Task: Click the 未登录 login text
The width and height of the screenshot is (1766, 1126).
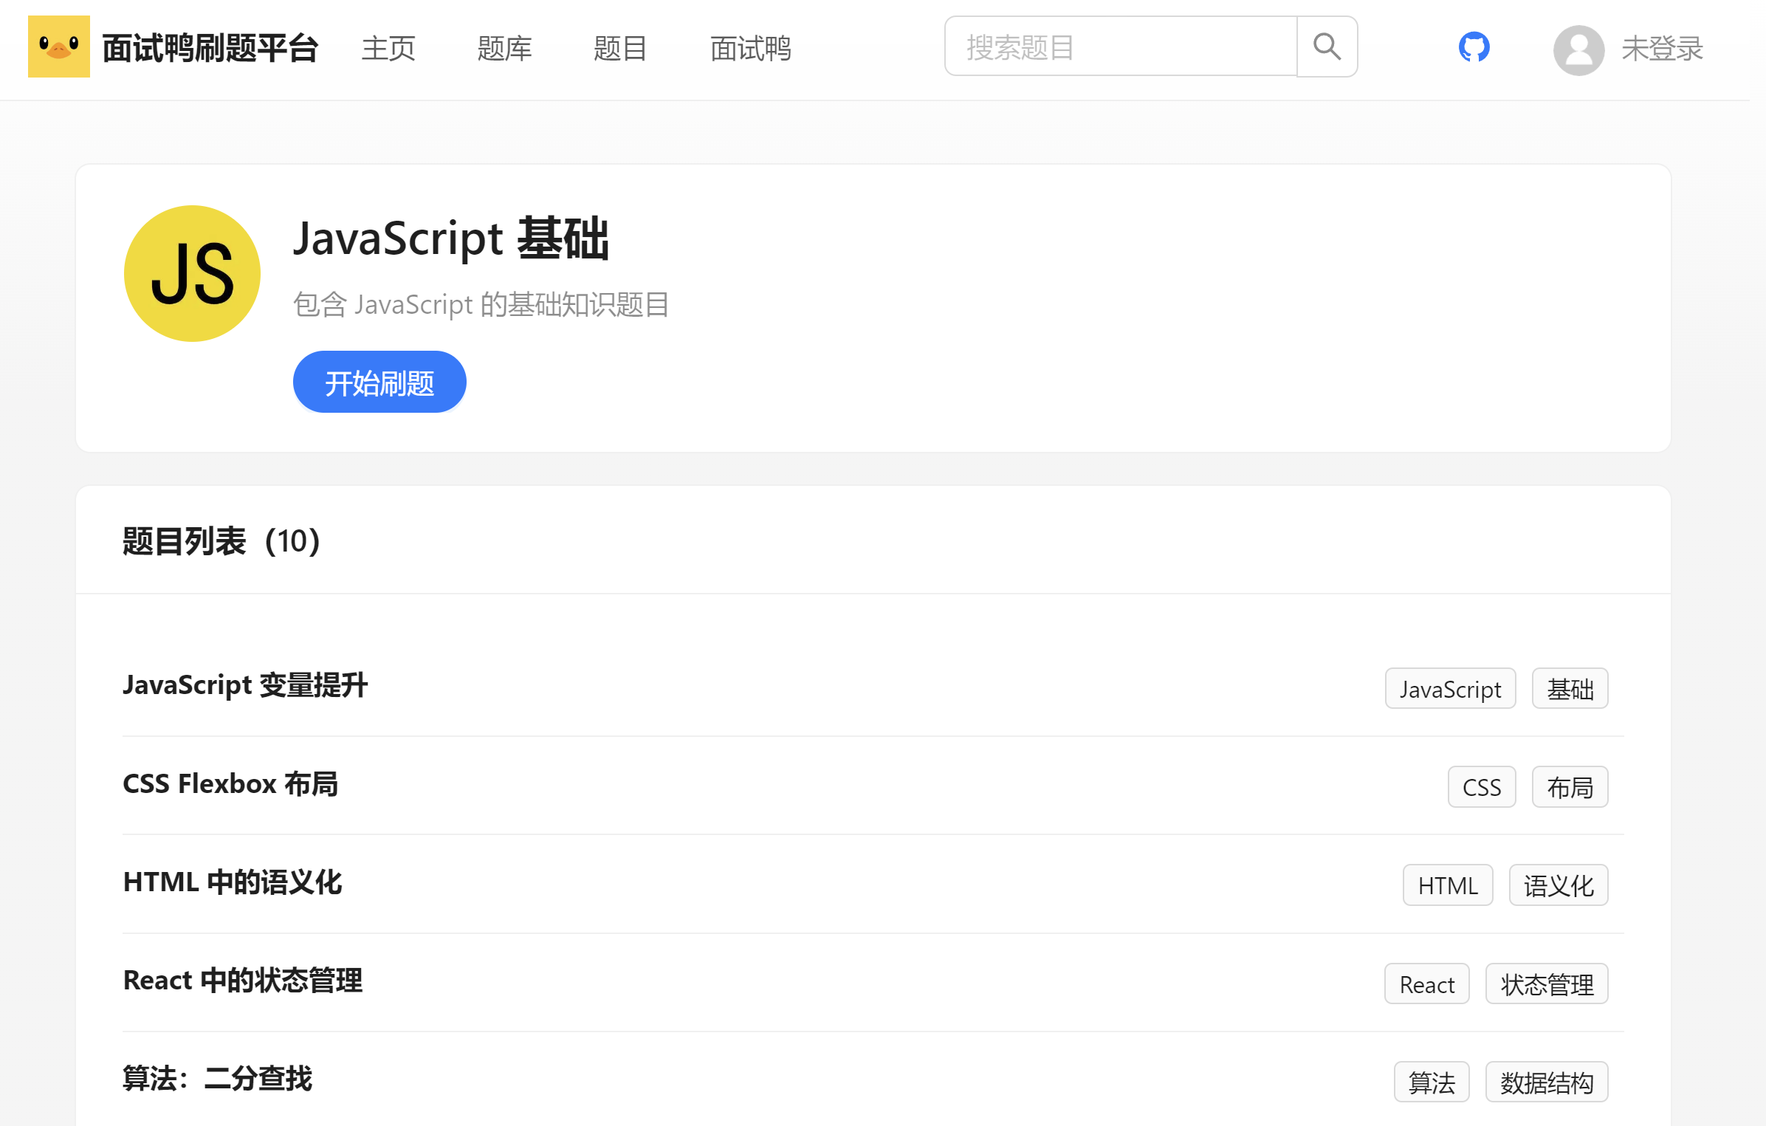Action: 1661,49
